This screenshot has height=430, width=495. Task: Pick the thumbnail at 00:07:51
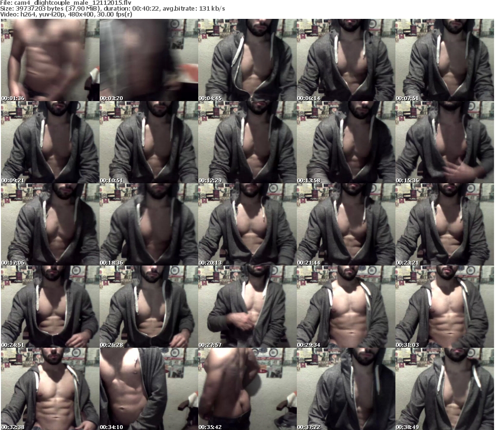(x=444, y=59)
